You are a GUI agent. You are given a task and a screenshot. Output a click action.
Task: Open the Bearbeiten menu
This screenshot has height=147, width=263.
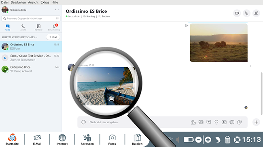click(18, 2)
